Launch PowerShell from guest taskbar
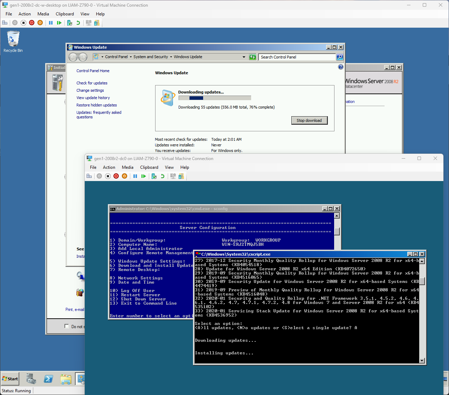 [x=48, y=379]
